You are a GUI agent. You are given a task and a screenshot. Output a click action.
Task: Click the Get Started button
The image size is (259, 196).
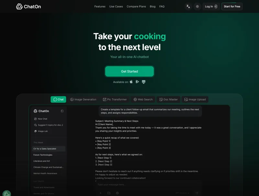click(x=129, y=71)
